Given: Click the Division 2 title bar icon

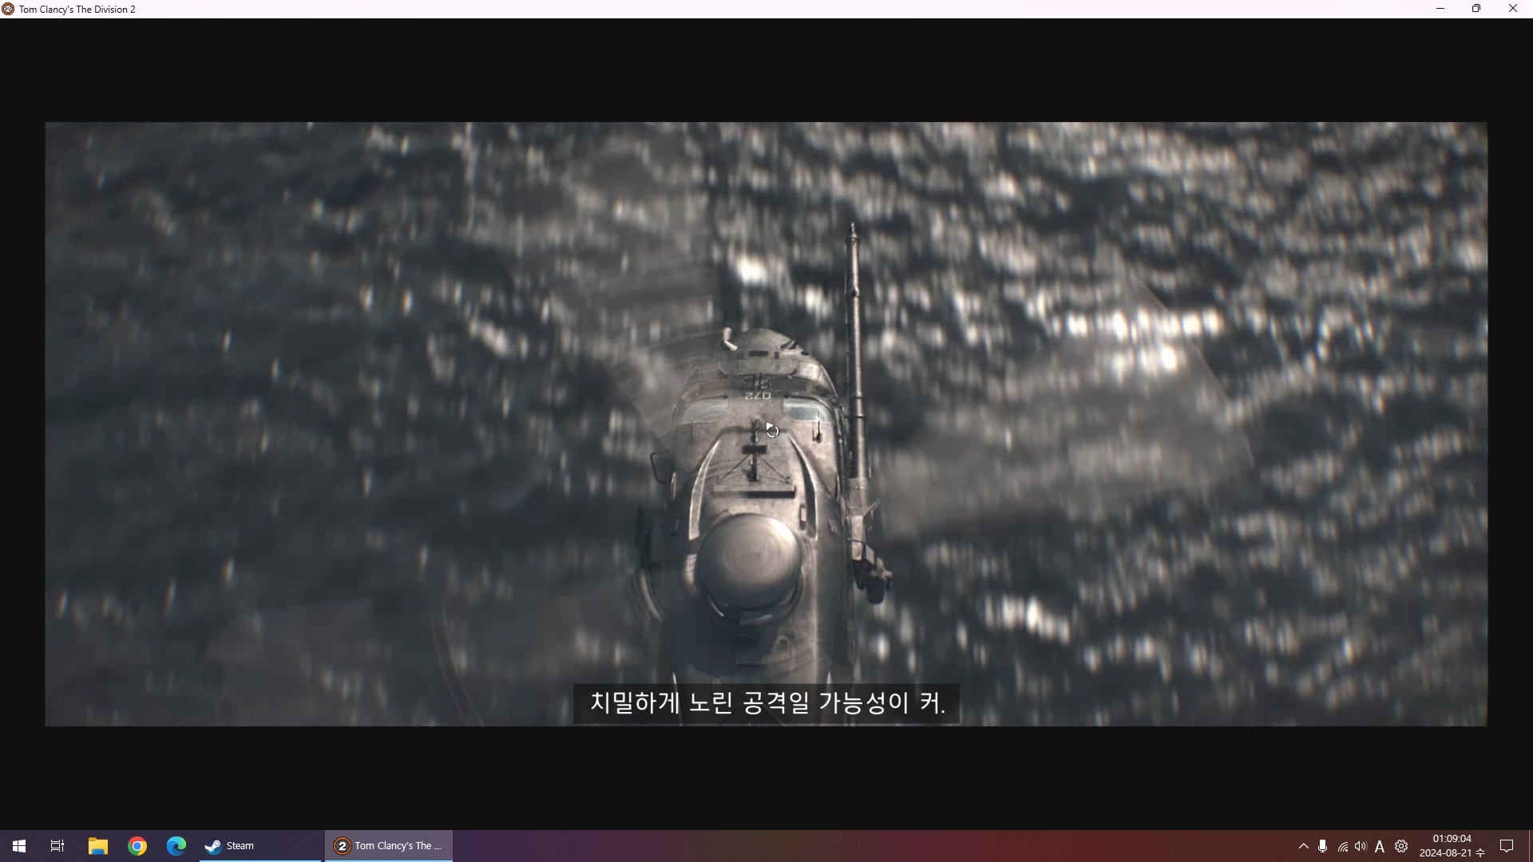Looking at the screenshot, I should point(8,9).
